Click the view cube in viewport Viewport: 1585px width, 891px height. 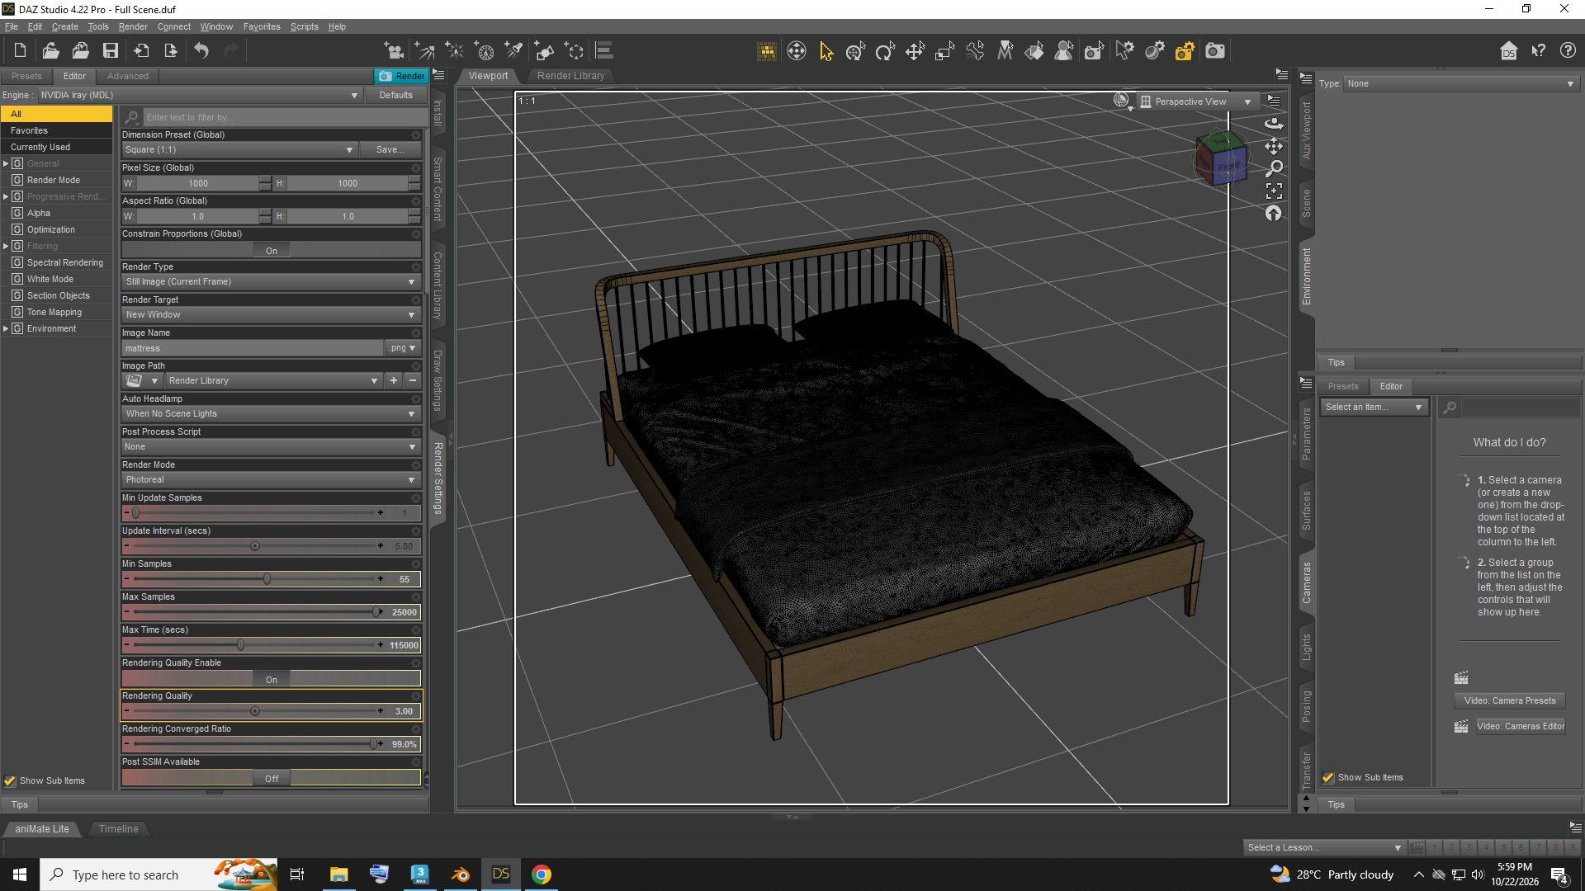(1222, 157)
